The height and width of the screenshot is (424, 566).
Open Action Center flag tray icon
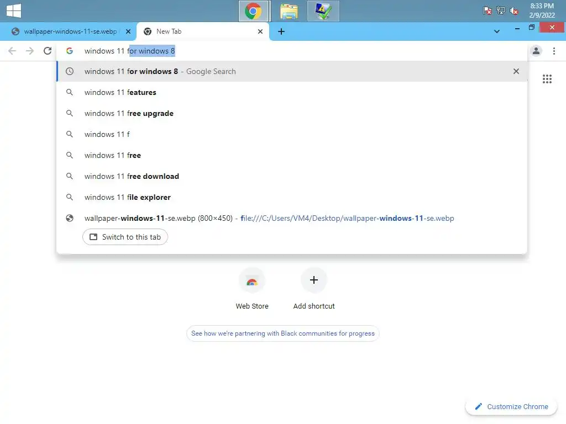(487, 11)
